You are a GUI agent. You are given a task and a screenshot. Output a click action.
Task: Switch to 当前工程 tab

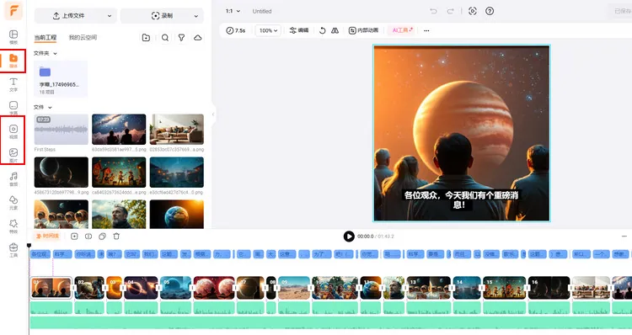[x=46, y=37]
